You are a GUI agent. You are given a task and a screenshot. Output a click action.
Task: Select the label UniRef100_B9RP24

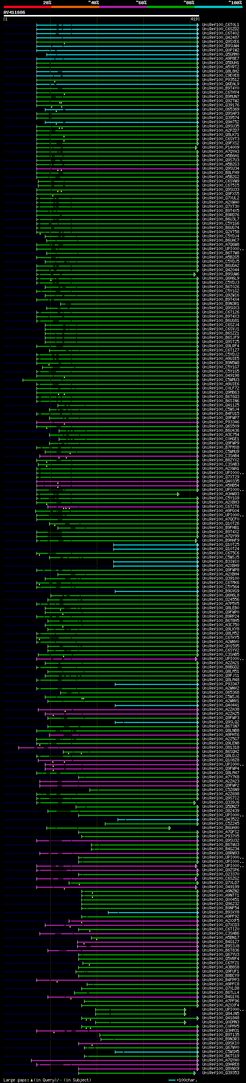[220, 616]
